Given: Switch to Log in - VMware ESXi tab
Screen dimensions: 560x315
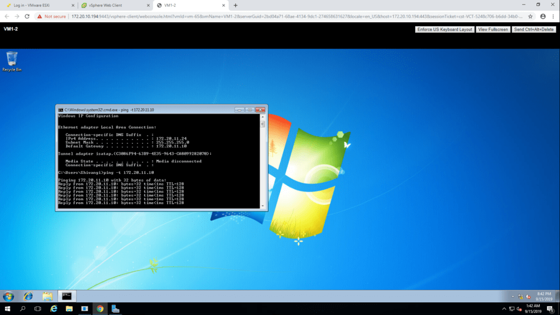Looking at the screenshot, I should coord(36,5).
